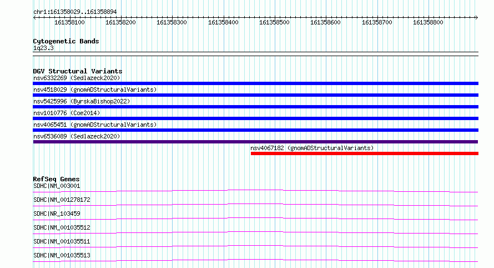This screenshot has width=494, height=268.
Task: Click ruler tick label 161358800
Action: 428,22
